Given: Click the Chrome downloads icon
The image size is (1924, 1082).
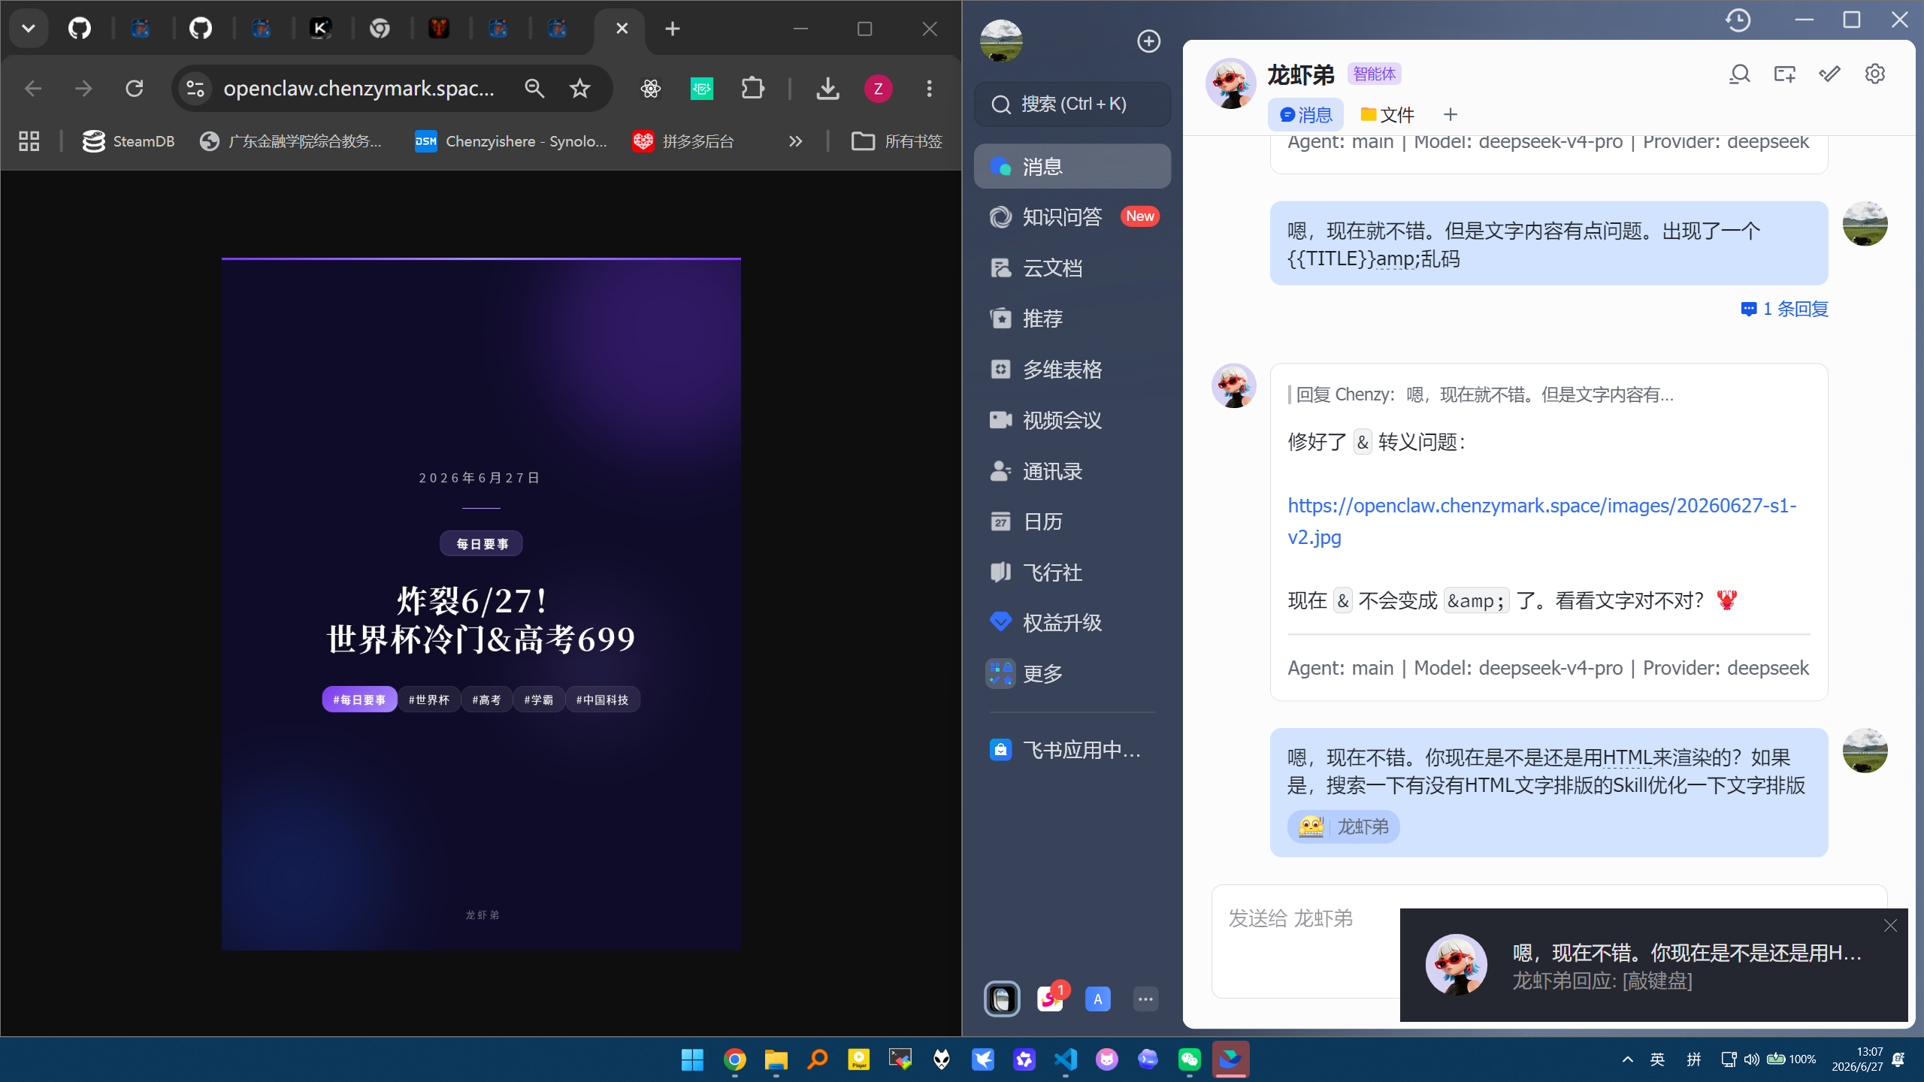Looking at the screenshot, I should click(827, 89).
